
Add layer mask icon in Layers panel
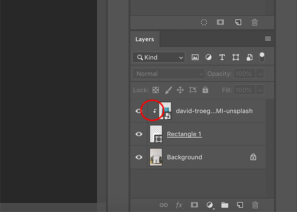(194, 205)
